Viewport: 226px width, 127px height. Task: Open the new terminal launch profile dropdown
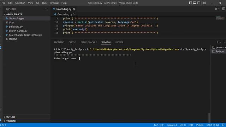click(221, 42)
